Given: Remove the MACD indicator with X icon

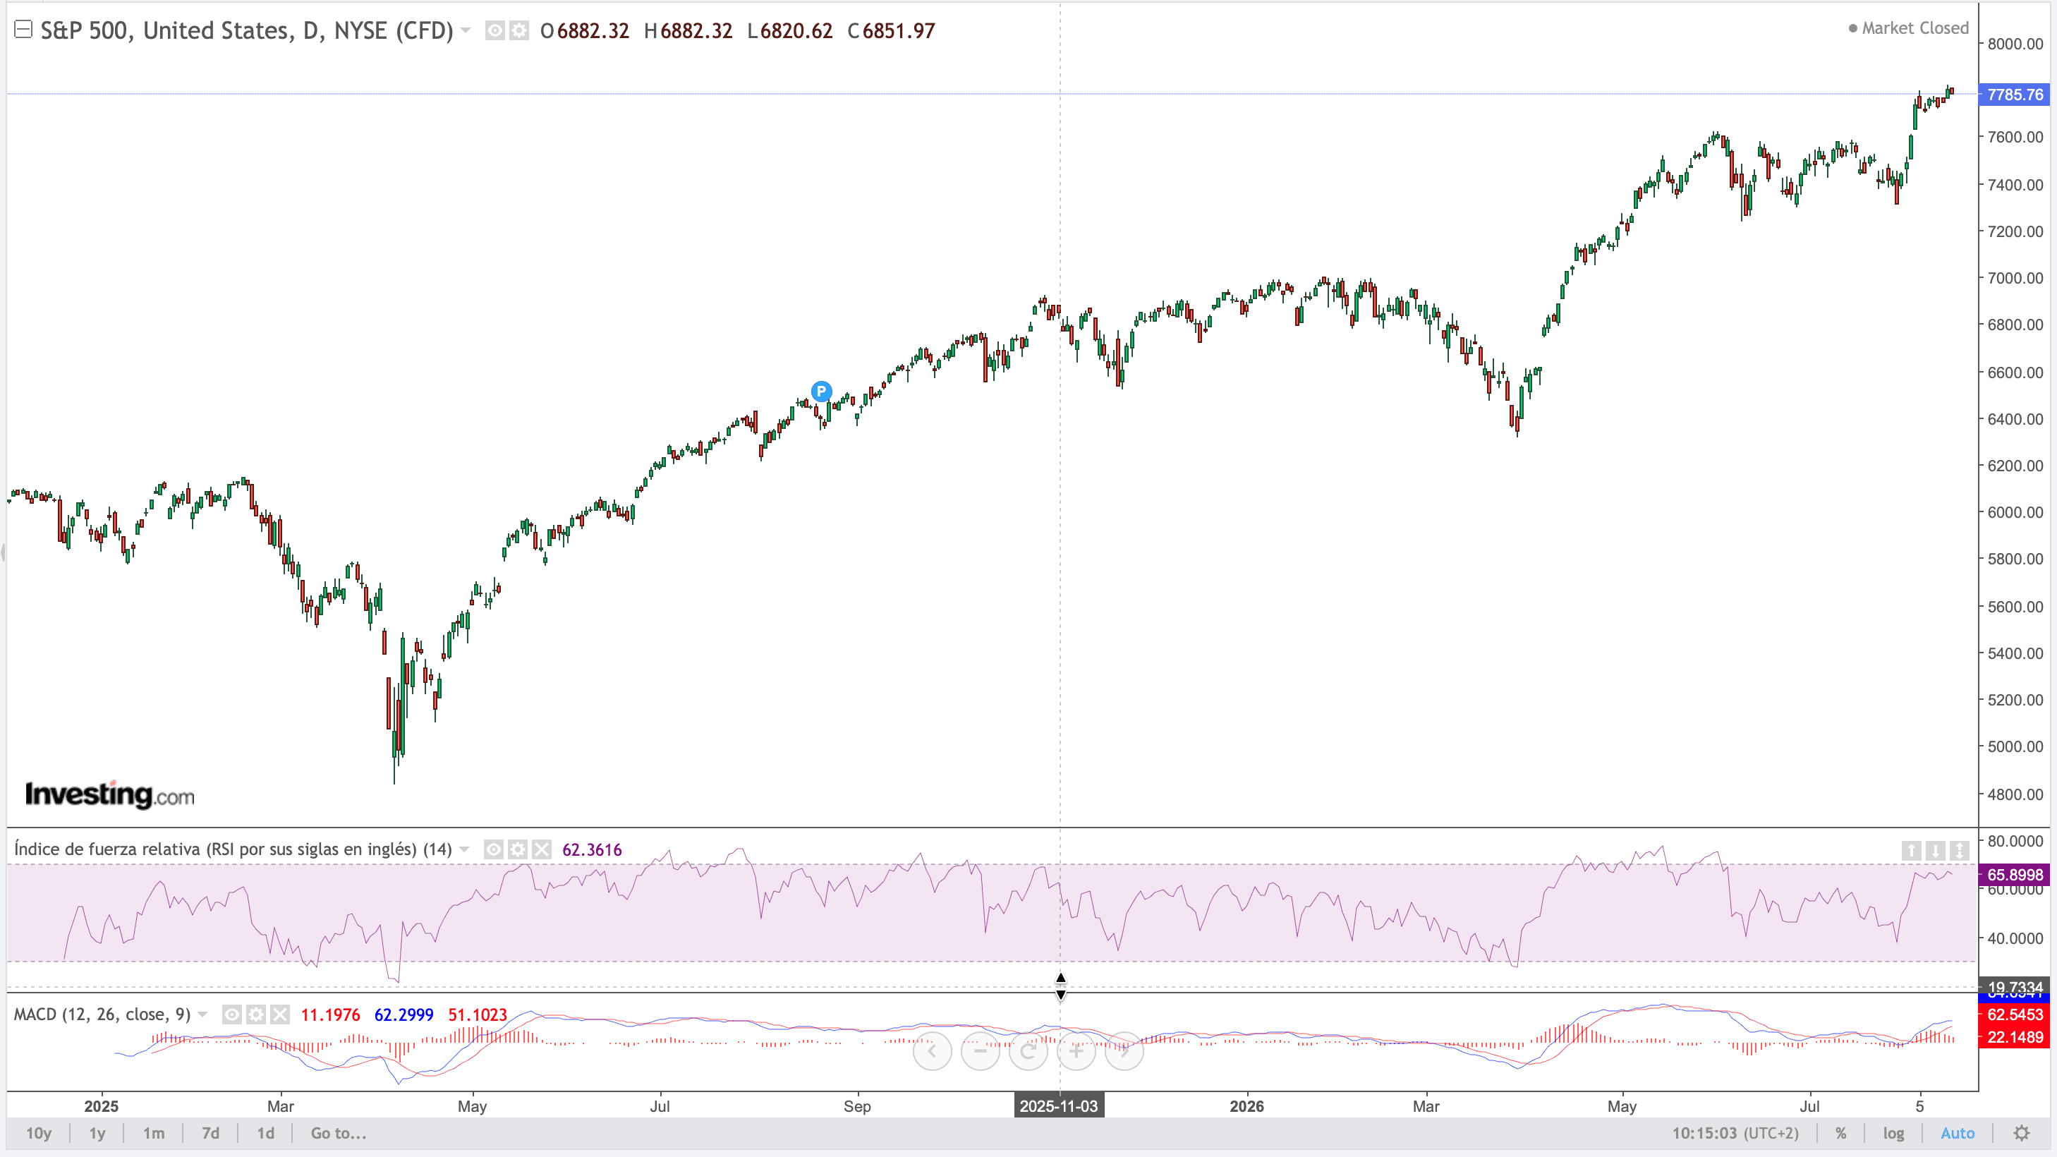Looking at the screenshot, I should pyautogui.click(x=279, y=1015).
